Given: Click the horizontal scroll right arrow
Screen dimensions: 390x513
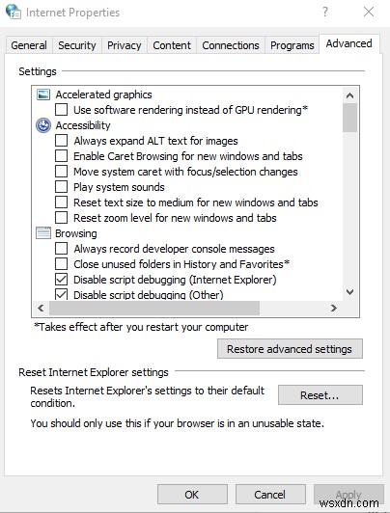Looking at the screenshot, I should coord(334,308).
